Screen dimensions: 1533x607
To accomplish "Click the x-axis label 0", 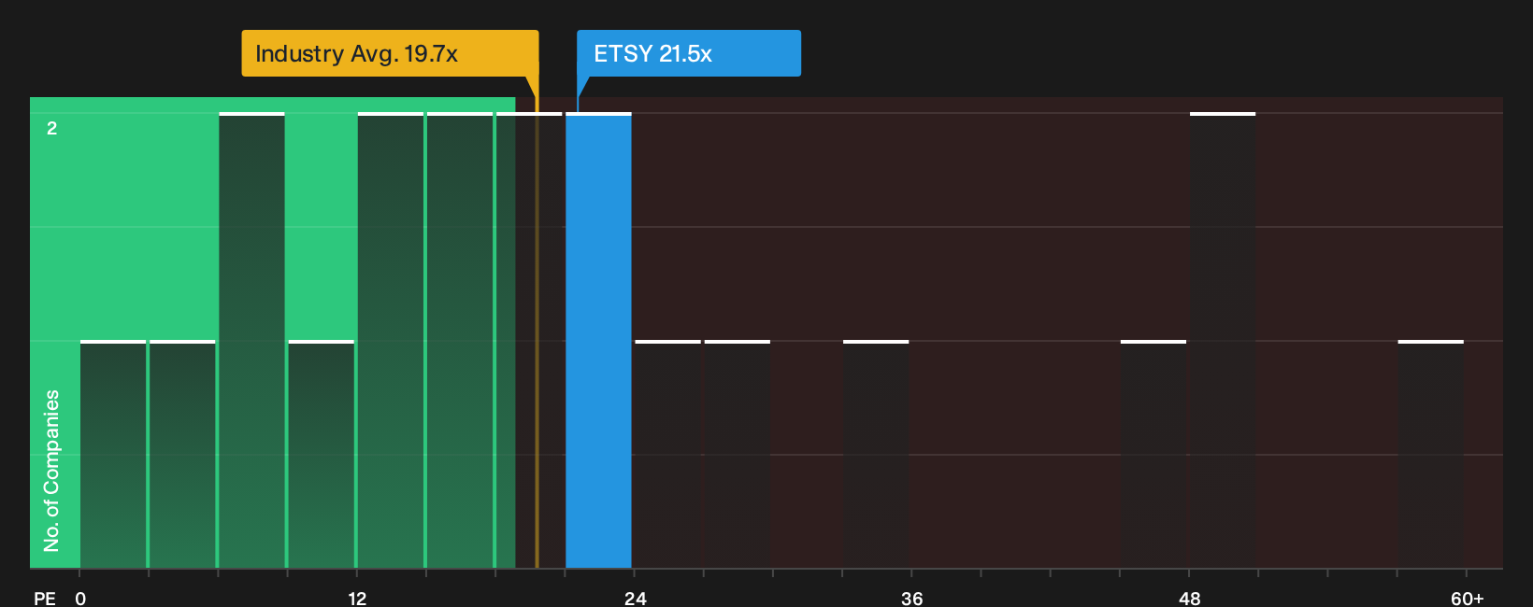I will click(x=80, y=598).
